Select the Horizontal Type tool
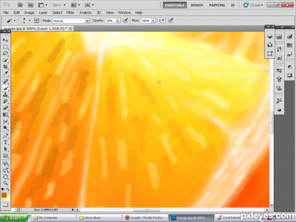The image size is (296, 222). [5, 143]
